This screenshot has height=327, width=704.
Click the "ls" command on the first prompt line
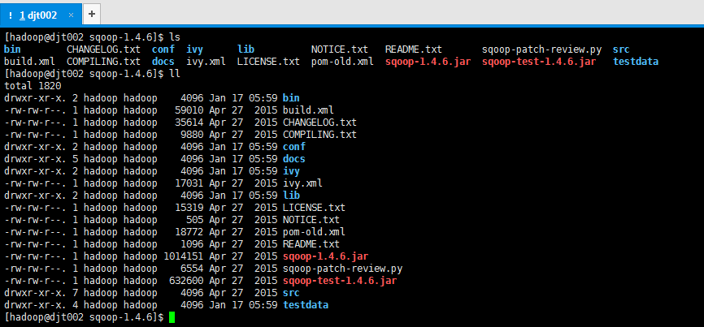click(x=175, y=37)
